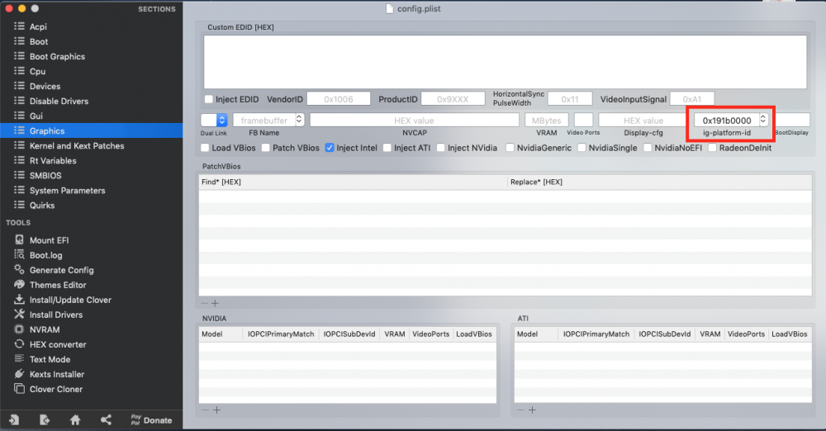The image size is (826, 431).
Task: Click the HorizontalSync PulseWidth field
Action: click(x=569, y=99)
